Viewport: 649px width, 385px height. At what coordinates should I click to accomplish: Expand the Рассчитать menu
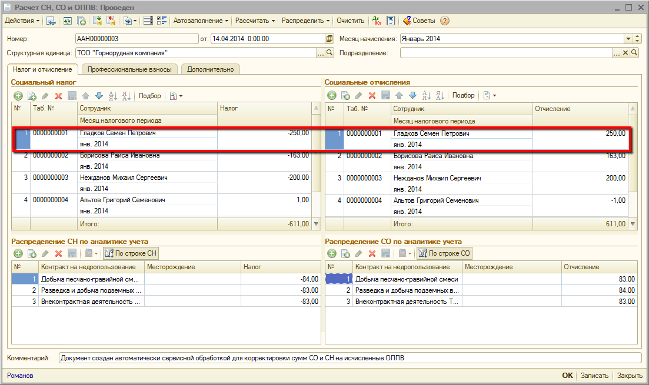[x=255, y=21]
